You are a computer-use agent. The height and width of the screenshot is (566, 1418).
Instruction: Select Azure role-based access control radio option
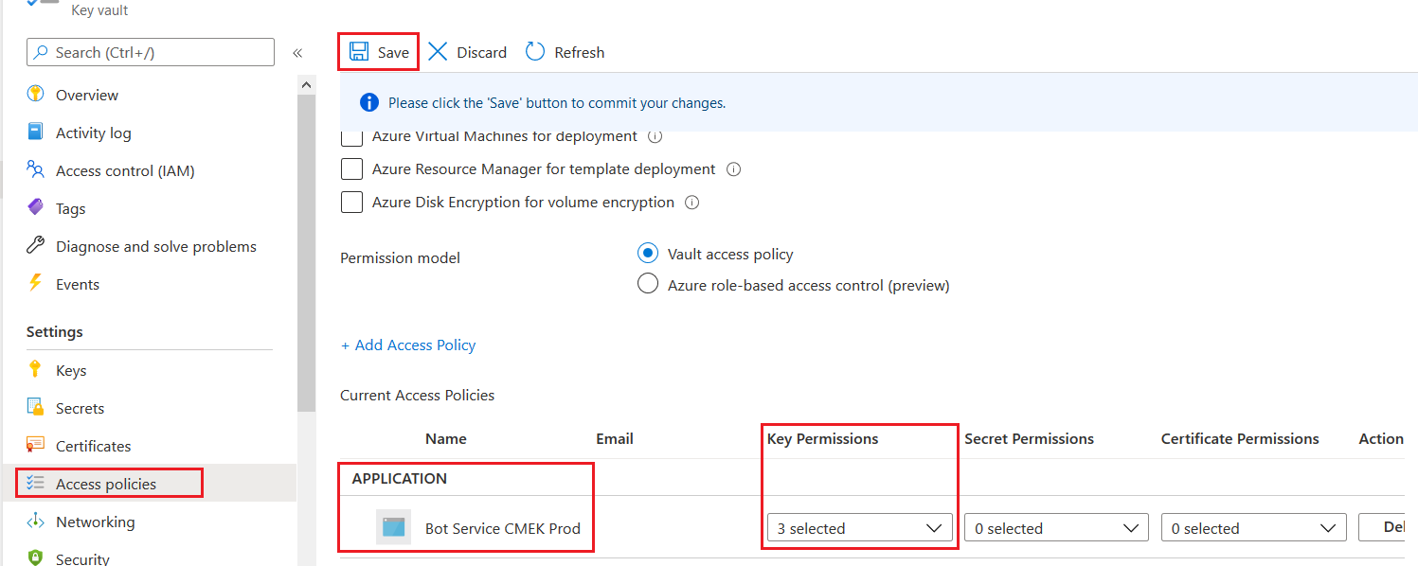coord(648,285)
